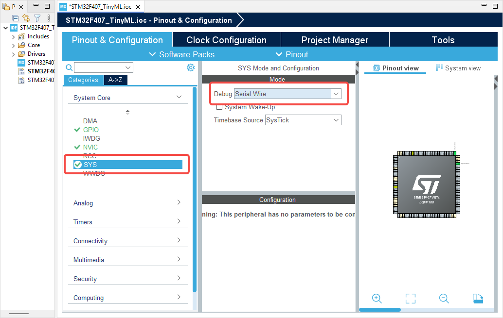
Task: Open the Pinout menu
Action: [292, 54]
